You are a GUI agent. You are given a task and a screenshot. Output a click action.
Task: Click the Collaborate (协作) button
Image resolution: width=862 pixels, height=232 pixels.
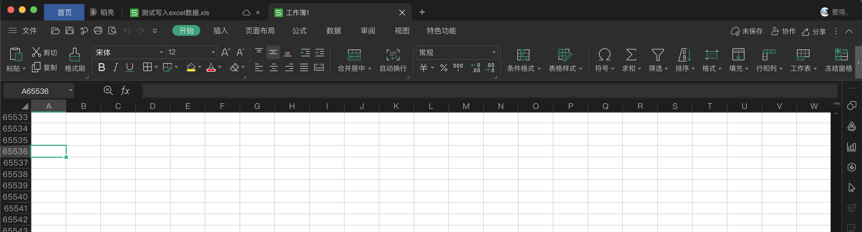[x=783, y=31]
